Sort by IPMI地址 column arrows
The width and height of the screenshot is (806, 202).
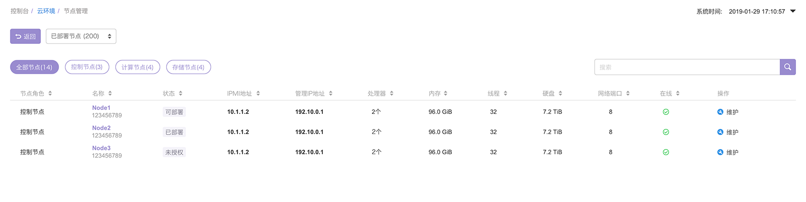pyautogui.click(x=258, y=93)
